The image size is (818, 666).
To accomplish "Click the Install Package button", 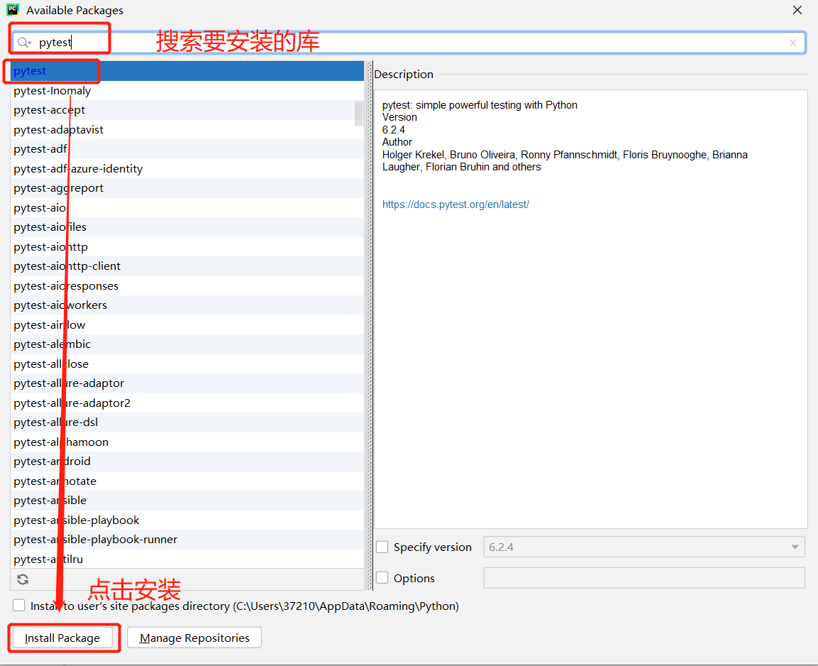I will (x=62, y=638).
